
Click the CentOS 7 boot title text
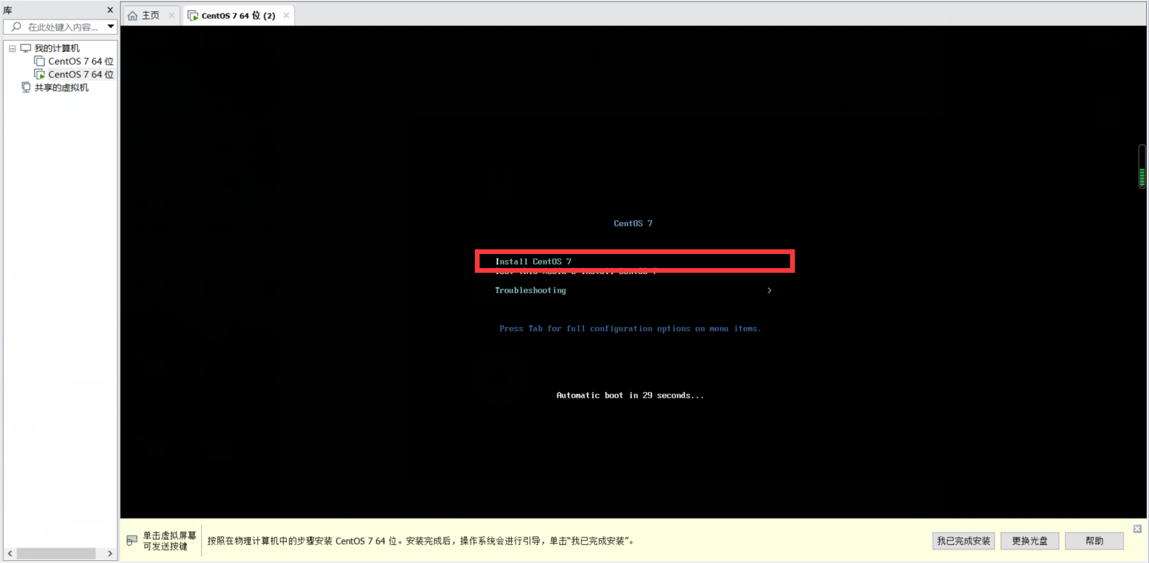pos(633,223)
